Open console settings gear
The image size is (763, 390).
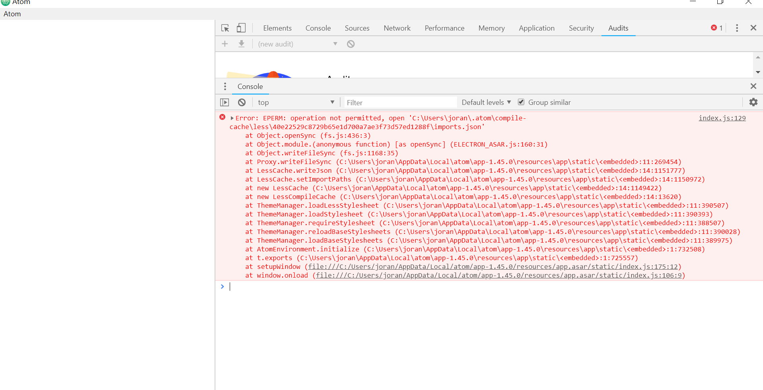point(753,102)
